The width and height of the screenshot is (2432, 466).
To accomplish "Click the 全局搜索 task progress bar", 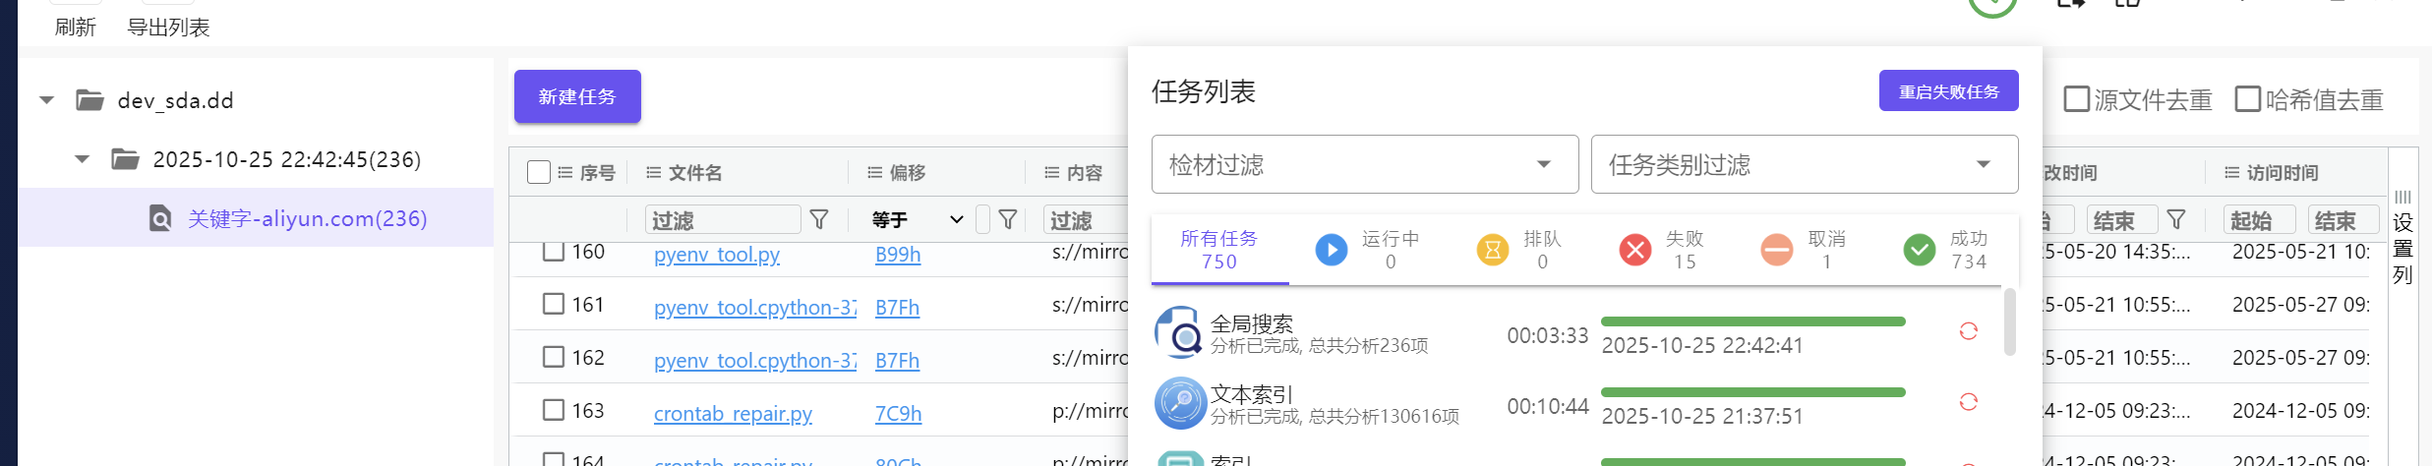I will [x=1753, y=321].
